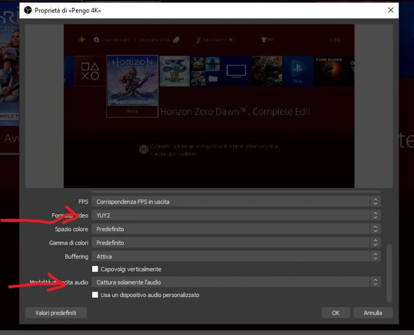Image resolution: width=414 pixels, height=335 pixels.
Task: Open Modalità di uscita audio dropdown
Action: coord(236,282)
